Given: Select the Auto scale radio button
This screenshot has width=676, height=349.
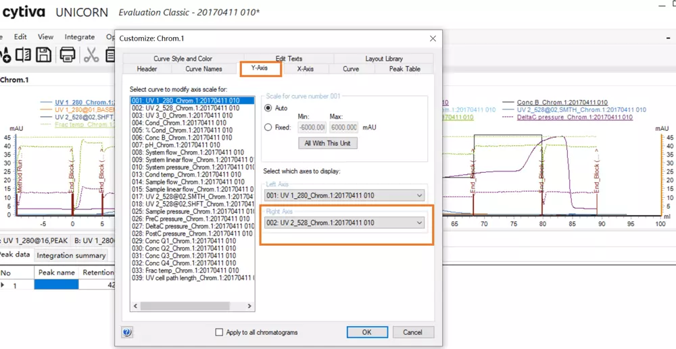Looking at the screenshot, I should point(268,108).
